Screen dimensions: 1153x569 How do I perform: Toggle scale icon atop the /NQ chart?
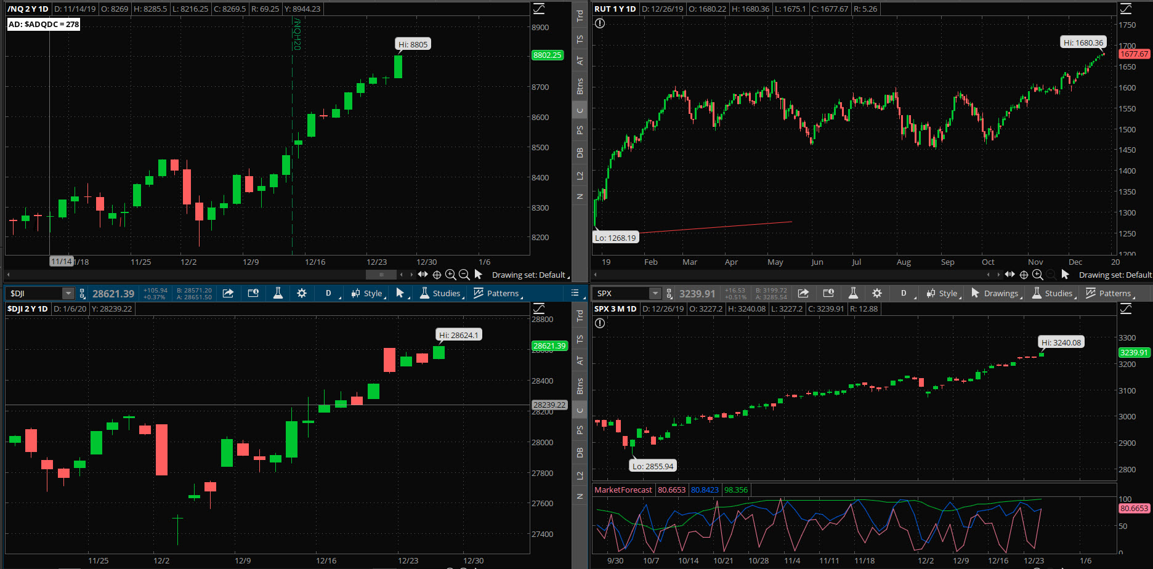tap(539, 9)
